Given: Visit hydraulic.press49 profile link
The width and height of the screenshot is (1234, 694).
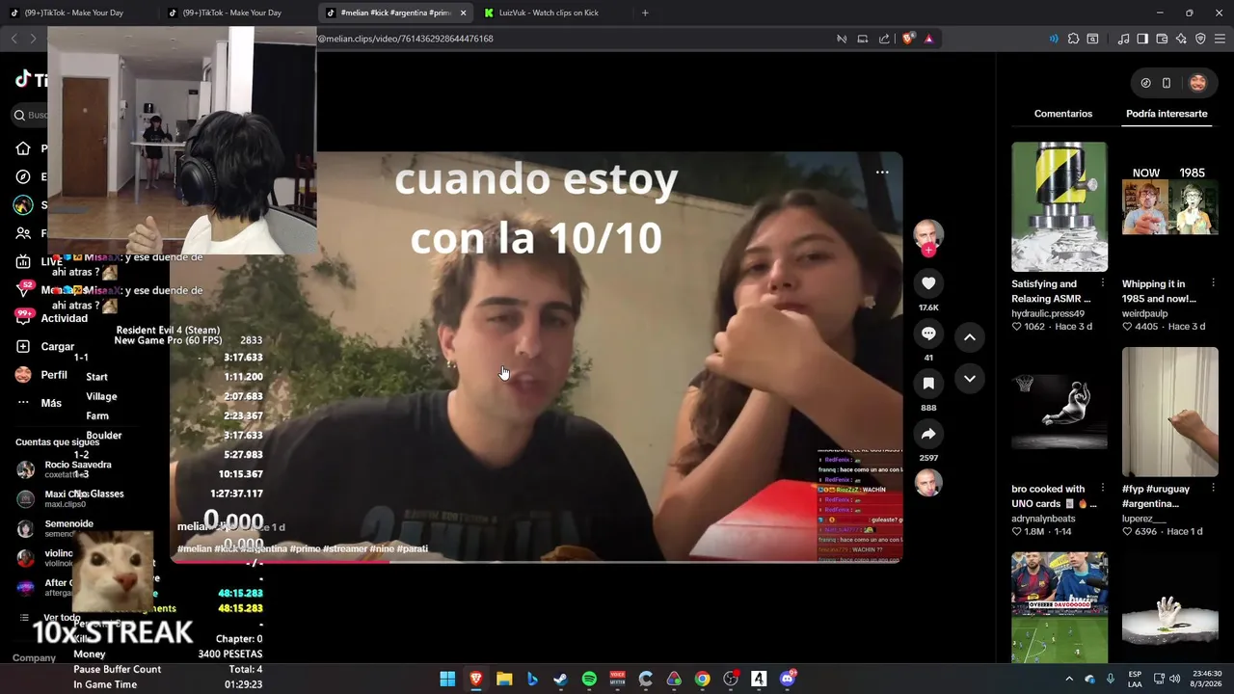Looking at the screenshot, I should click(x=1048, y=313).
